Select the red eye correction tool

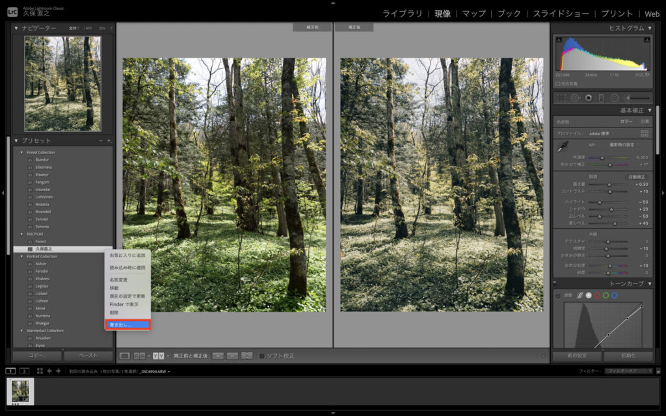[x=588, y=98]
